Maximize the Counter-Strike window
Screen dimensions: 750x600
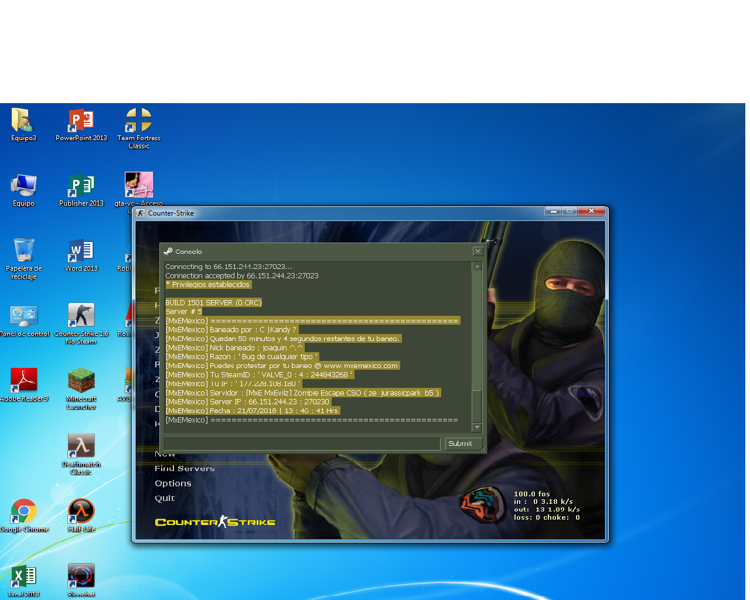tap(570, 211)
